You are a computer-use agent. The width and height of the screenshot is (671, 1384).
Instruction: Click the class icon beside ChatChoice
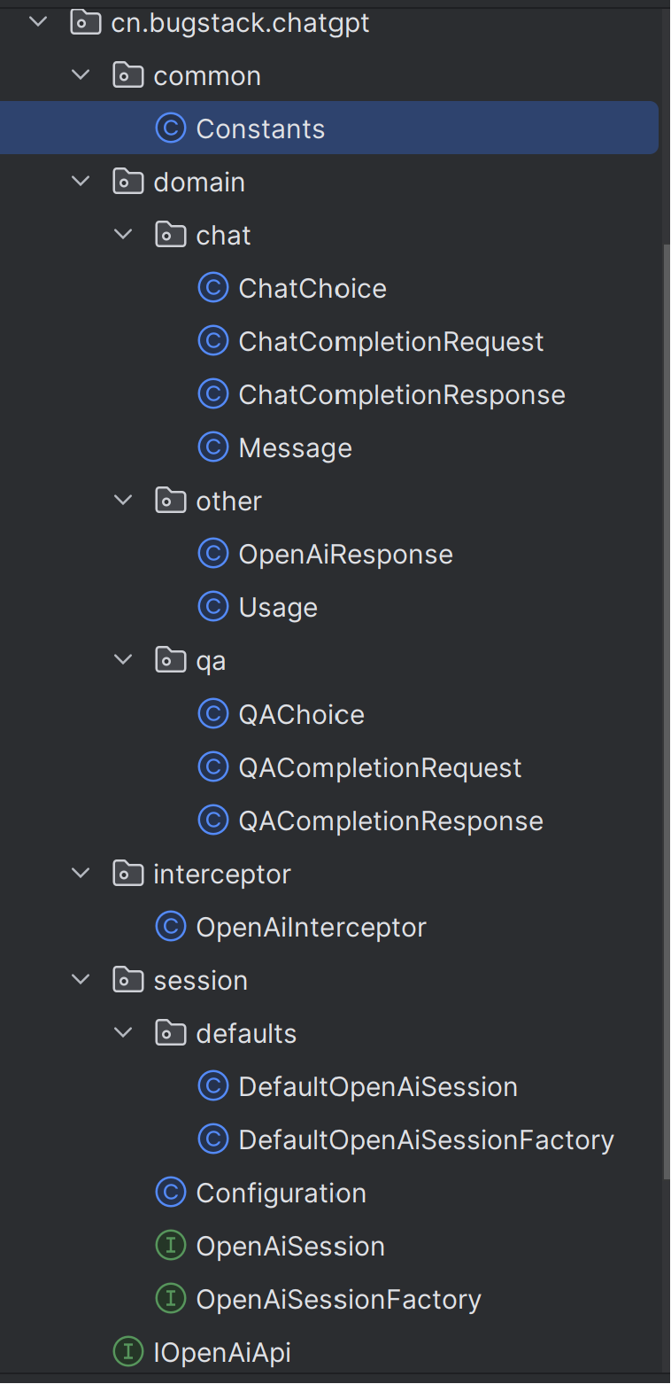pos(212,288)
